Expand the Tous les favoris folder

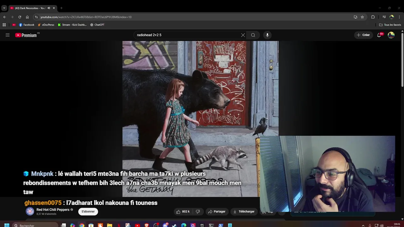pos(390,25)
